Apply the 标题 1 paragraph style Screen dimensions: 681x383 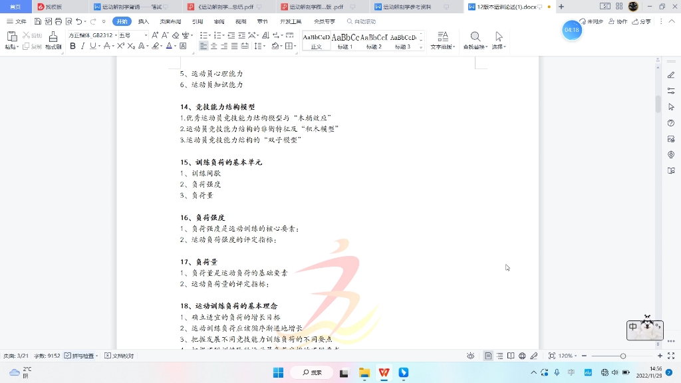point(345,40)
